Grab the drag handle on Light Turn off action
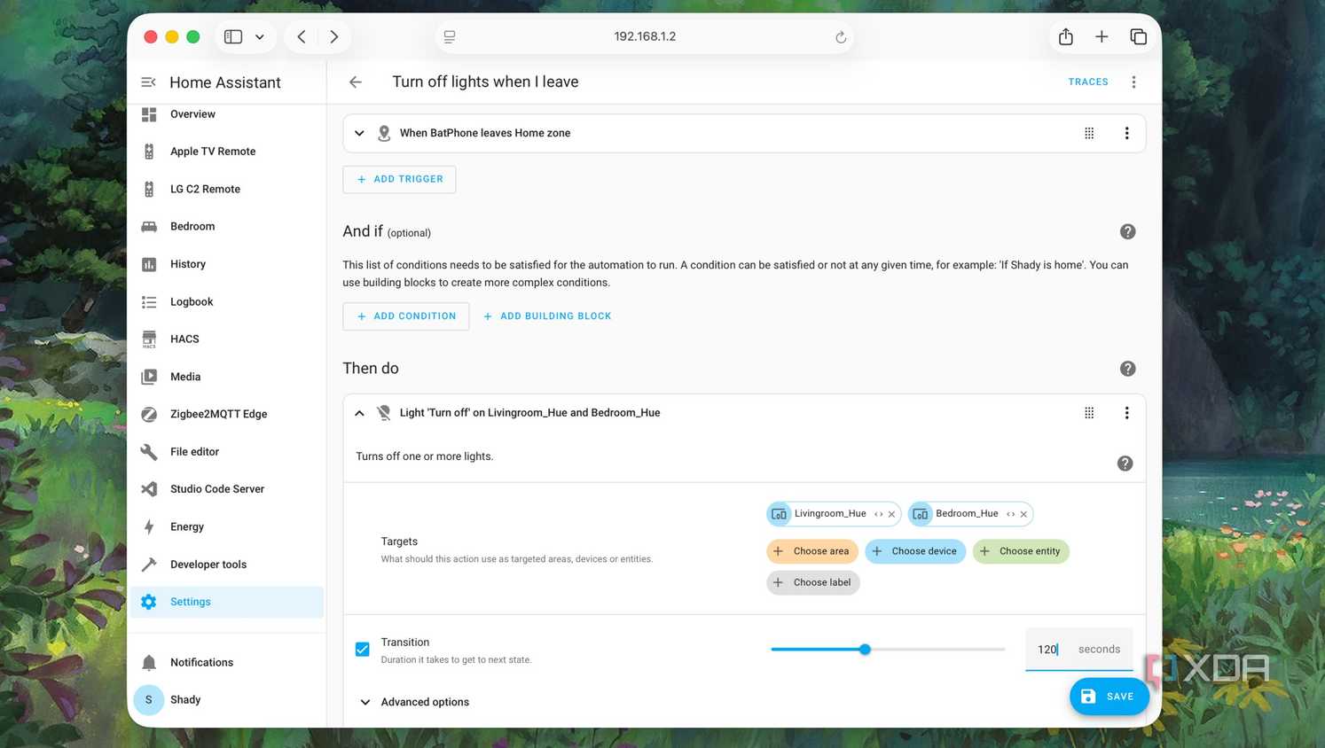Screen dimensions: 1325x748 [x=1089, y=413]
